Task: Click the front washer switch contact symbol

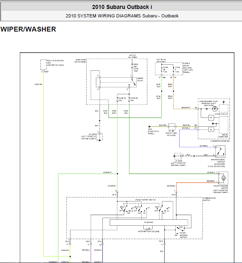Action: (180, 229)
